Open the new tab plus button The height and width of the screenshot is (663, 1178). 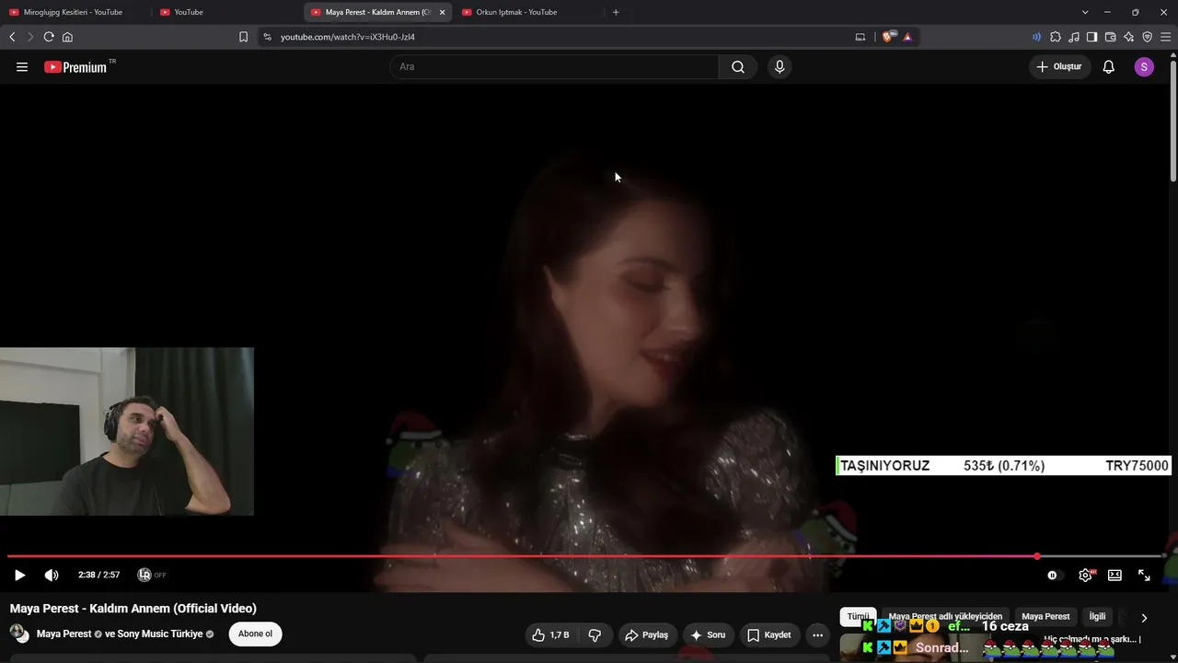pos(616,12)
